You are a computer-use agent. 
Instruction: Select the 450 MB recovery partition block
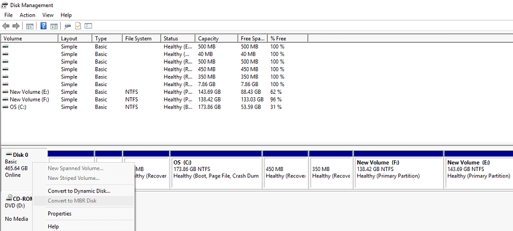(x=285, y=170)
